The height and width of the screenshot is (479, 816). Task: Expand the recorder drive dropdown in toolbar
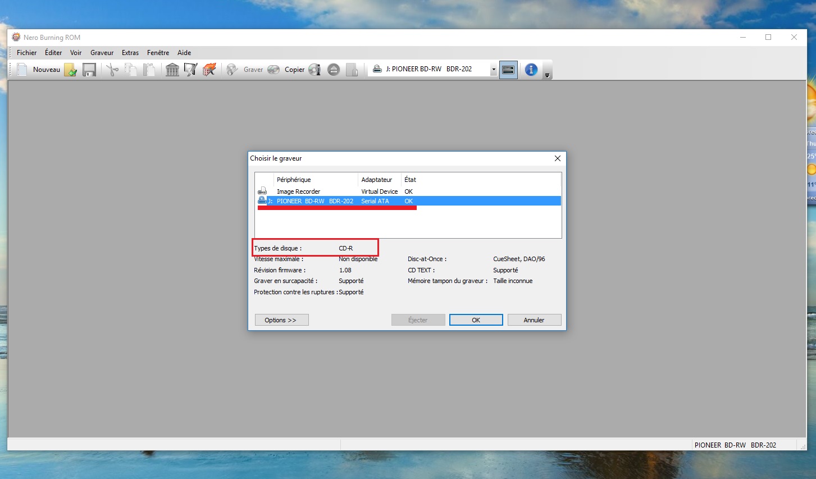(x=494, y=70)
